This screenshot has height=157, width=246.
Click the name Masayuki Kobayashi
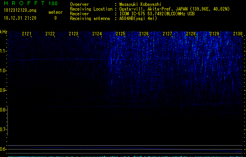pos(140,4)
